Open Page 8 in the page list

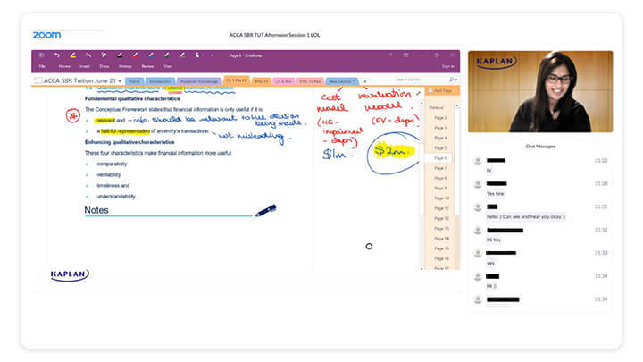(440, 178)
